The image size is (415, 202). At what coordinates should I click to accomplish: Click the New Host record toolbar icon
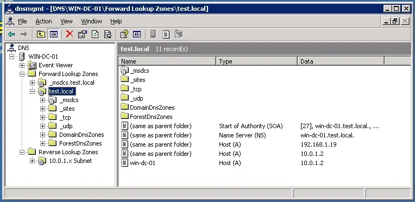(x=153, y=34)
